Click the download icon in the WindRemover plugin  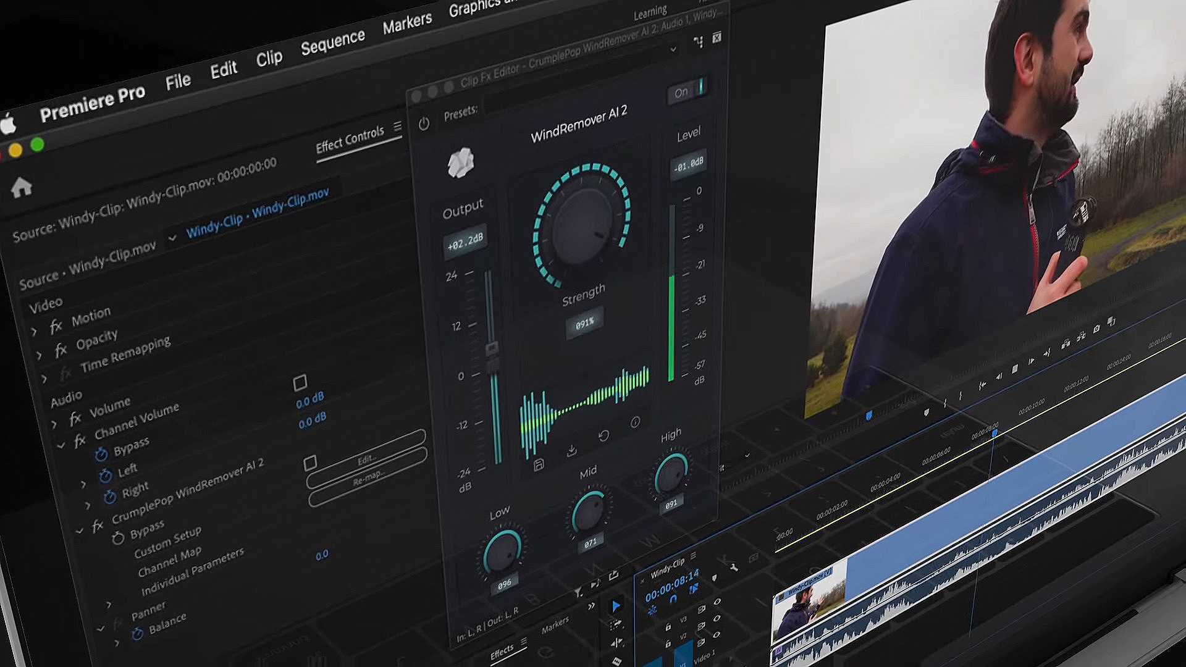point(572,451)
